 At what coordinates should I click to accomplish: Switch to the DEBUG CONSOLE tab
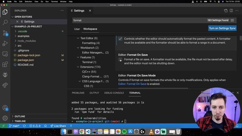tap(114, 93)
